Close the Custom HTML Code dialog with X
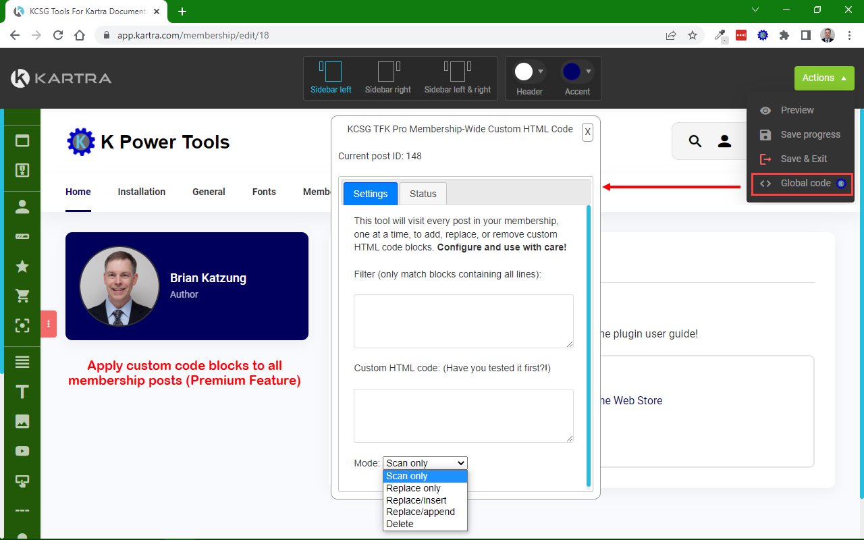The height and width of the screenshot is (540, 864). [587, 132]
